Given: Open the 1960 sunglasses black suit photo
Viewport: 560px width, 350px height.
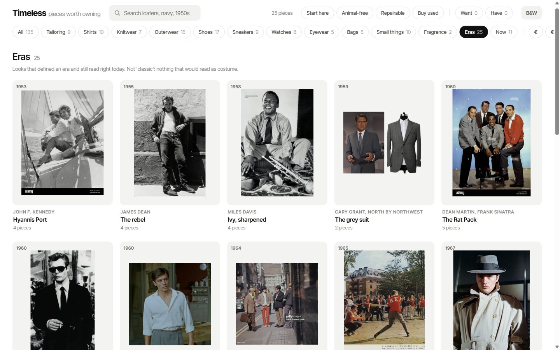Looking at the screenshot, I should coord(63,296).
